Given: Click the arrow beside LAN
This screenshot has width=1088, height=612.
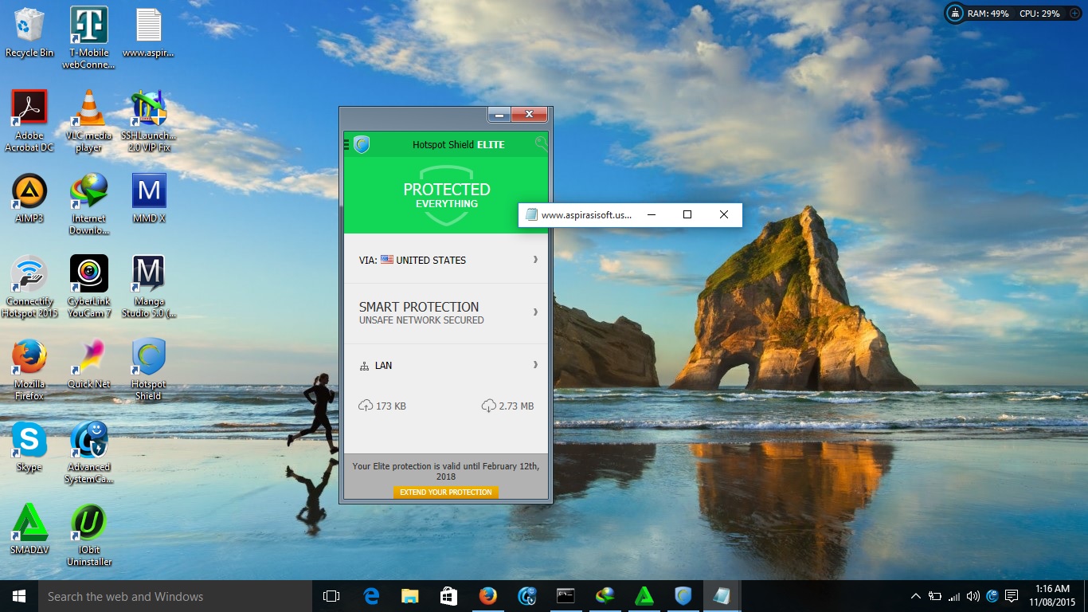Looking at the screenshot, I should pyautogui.click(x=535, y=365).
